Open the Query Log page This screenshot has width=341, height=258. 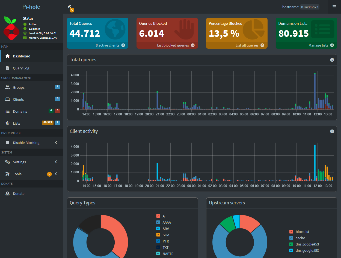pos(21,68)
